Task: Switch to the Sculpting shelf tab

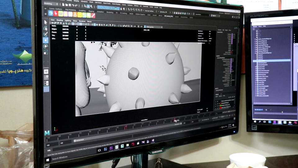Action: (x=82, y=10)
